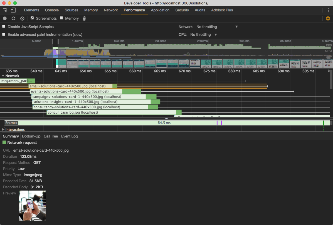Open the Network throttling dropdown
The image size is (333, 225).
[x=217, y=27]
